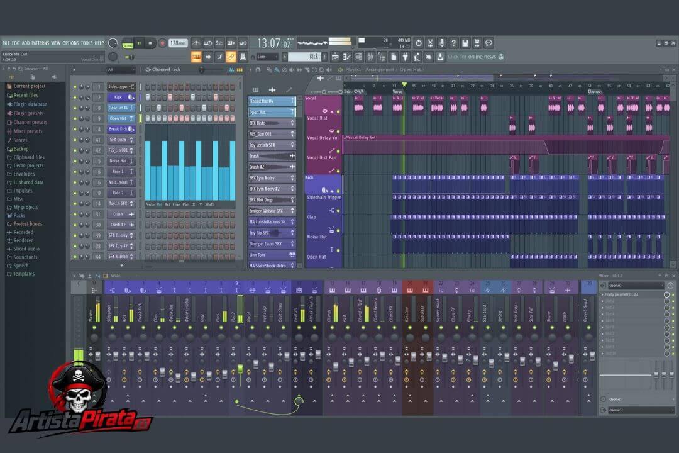Mute the Ride 1 channel LED

[x=75, y=172]
